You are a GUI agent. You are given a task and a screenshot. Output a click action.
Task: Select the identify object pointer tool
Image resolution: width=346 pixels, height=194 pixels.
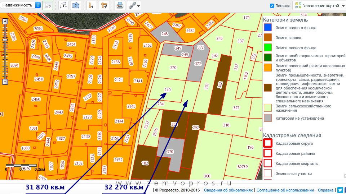point(48,5)
